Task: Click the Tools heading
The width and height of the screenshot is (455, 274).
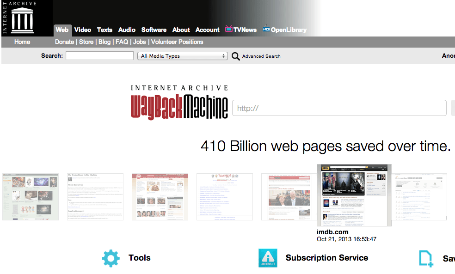Action: [140, 258]
